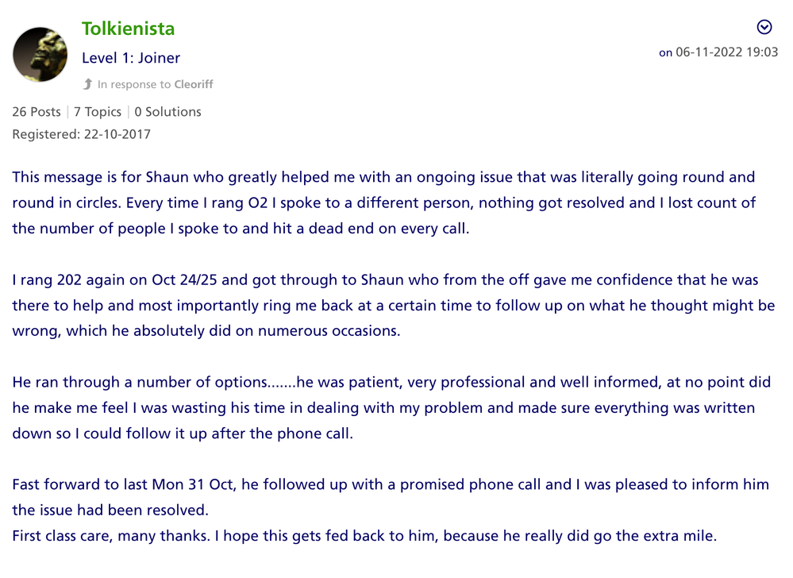
Task: Click the reply arrow icon beside 'In response to'
Action: click(88, 84)
